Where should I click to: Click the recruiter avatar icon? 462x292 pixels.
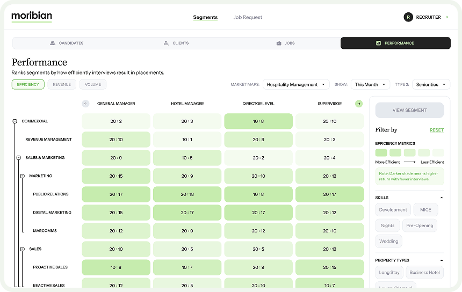pyautogui.click(x=408, y=17)
